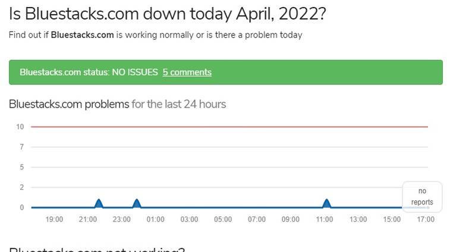Screen dimensions: 450x252
Task: Open the "5 comments" link
Action: (187, 73)
